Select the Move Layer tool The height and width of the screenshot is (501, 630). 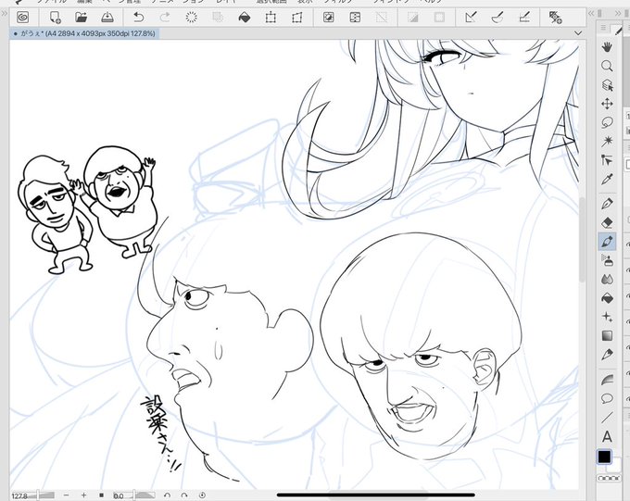coord(607,104)
